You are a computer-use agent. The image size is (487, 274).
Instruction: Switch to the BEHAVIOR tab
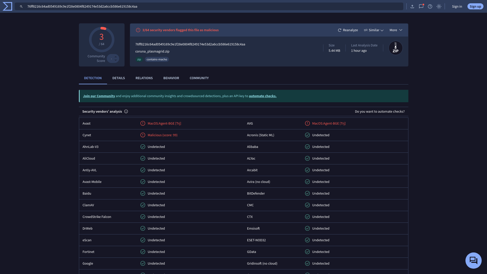tap(171, 78)
